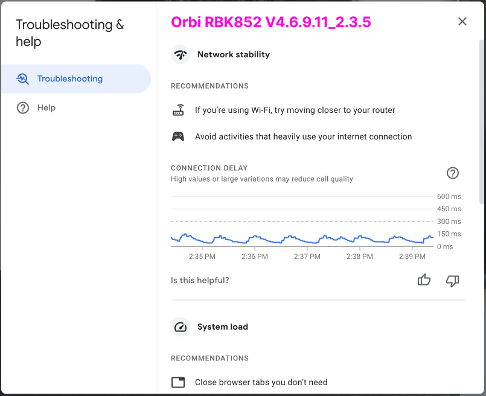
Task: Click the System load gauge icon
Action: pyautogui.click(x=181, y=327)
